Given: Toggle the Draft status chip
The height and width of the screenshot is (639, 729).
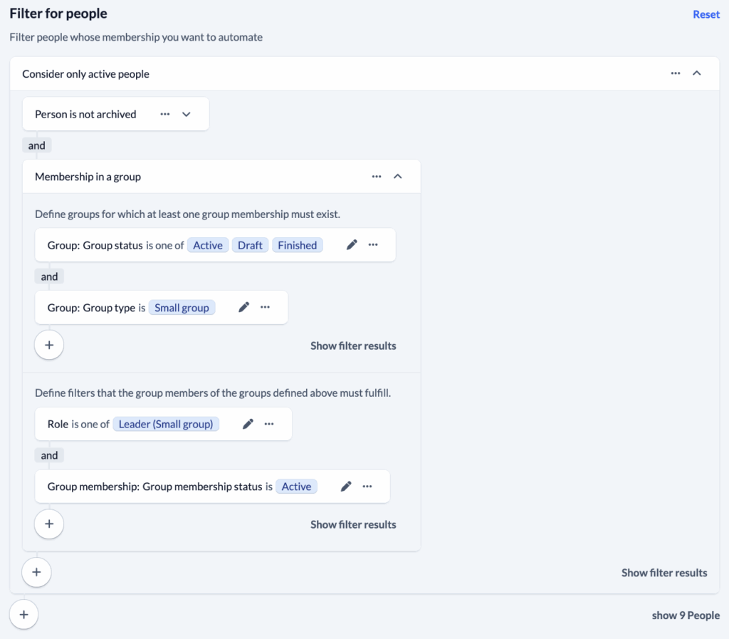Looking at the screenshot, I should (x=250, y=244).
